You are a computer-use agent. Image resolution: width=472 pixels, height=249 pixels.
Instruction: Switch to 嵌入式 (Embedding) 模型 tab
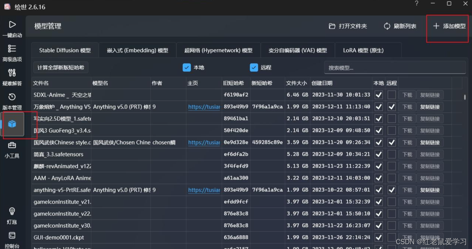(137, 50)
